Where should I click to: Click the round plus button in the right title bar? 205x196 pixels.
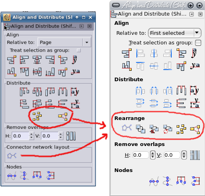[x=191, y=6]
